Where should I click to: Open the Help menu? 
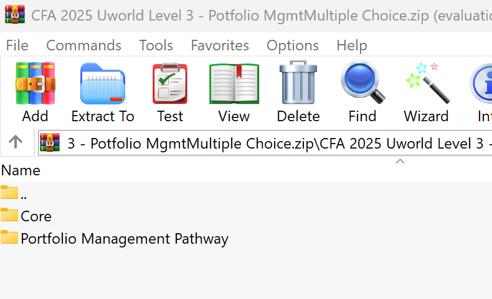pyautogui.click(x=351, y=45)
